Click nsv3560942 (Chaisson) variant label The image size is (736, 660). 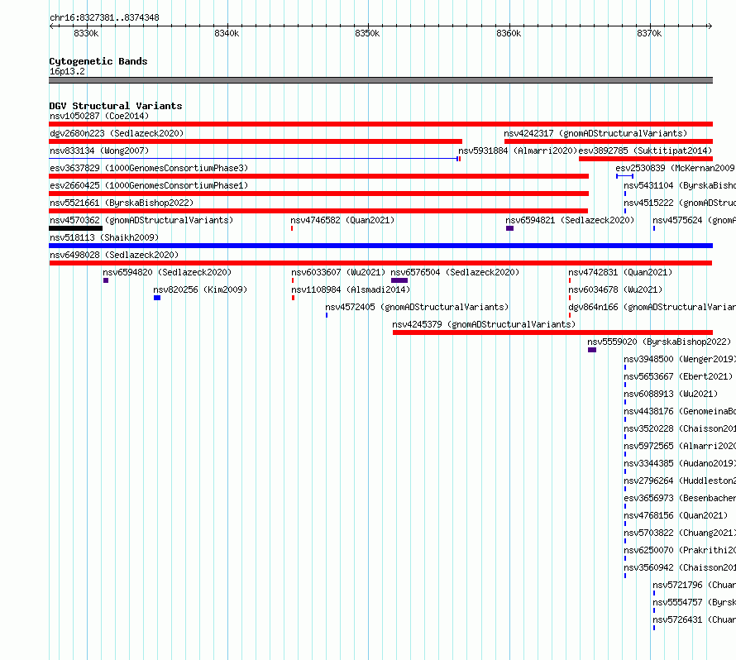pyautogui.click(x=680, y=567)
